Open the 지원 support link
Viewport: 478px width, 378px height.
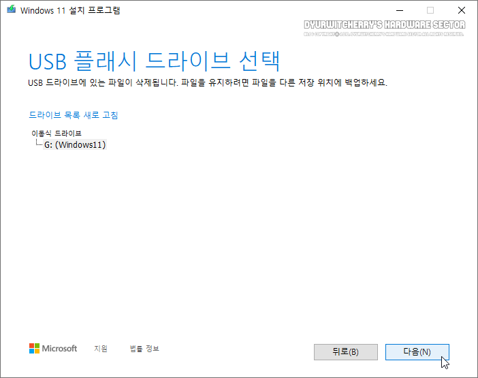[x=101, y=349]
